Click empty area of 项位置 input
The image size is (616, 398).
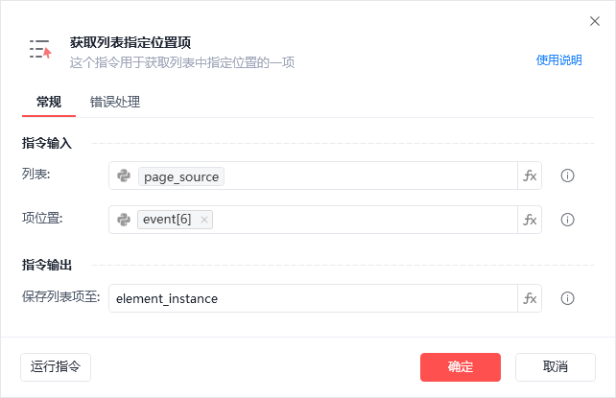tap(364, 220)
